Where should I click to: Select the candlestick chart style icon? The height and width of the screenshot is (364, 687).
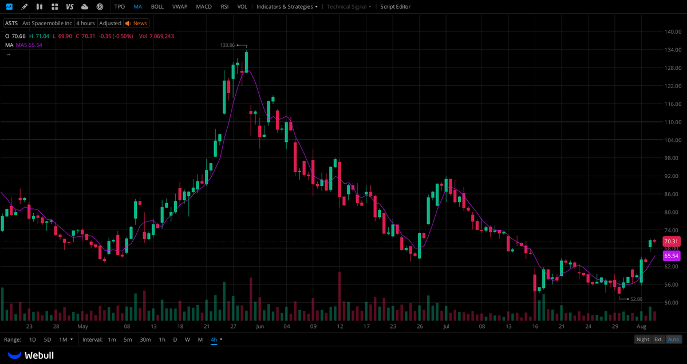39,7
